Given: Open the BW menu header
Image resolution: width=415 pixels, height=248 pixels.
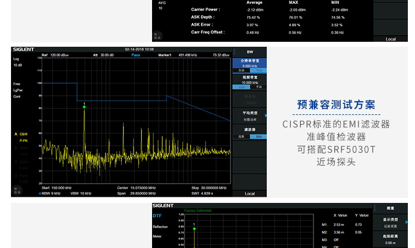Looking at the screenshot, I should point(249,52).
